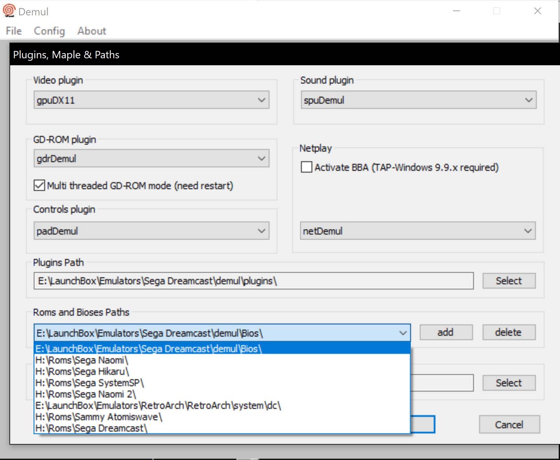Select H:\Roms\Sega Hikaru\ path entry
Image resolution: width=560 pixels, height=460 pixels.
coord(222,371)
